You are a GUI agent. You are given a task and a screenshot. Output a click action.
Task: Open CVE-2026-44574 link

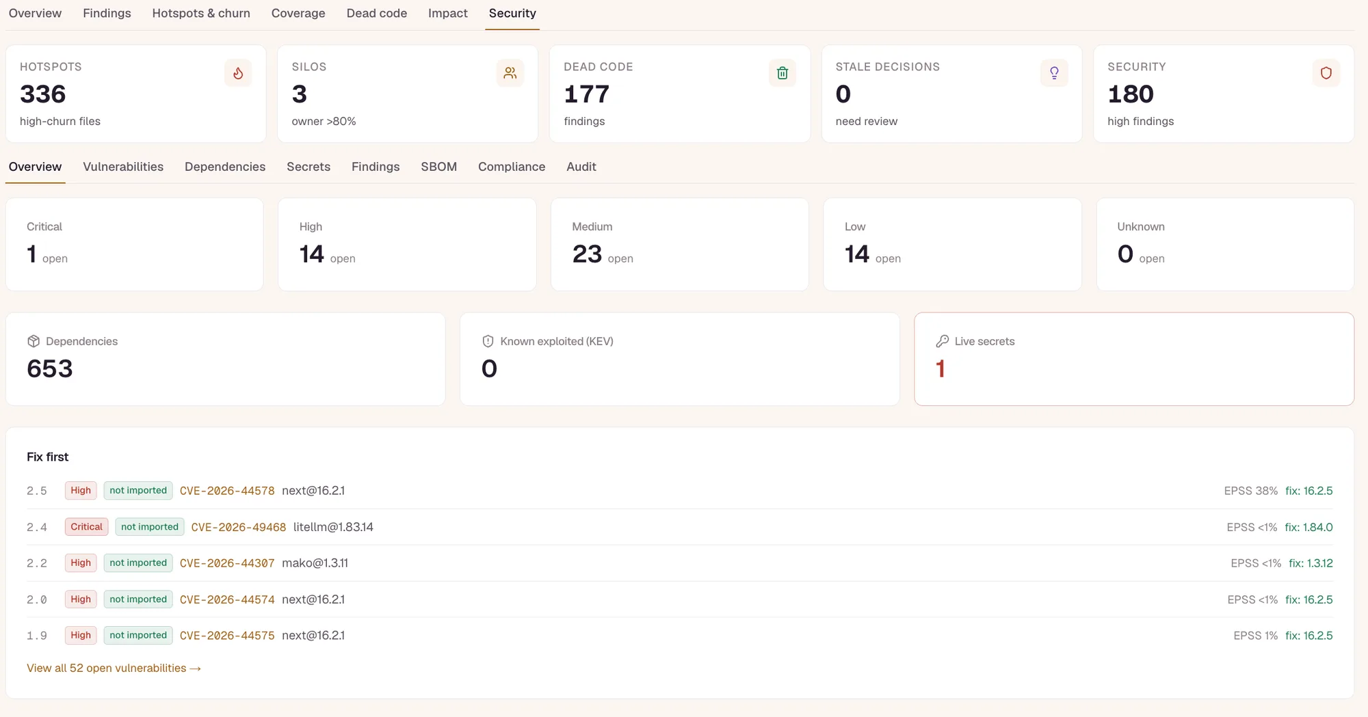(227, 599)
